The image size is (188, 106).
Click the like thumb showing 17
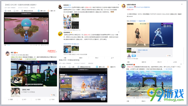coord(112,58)
